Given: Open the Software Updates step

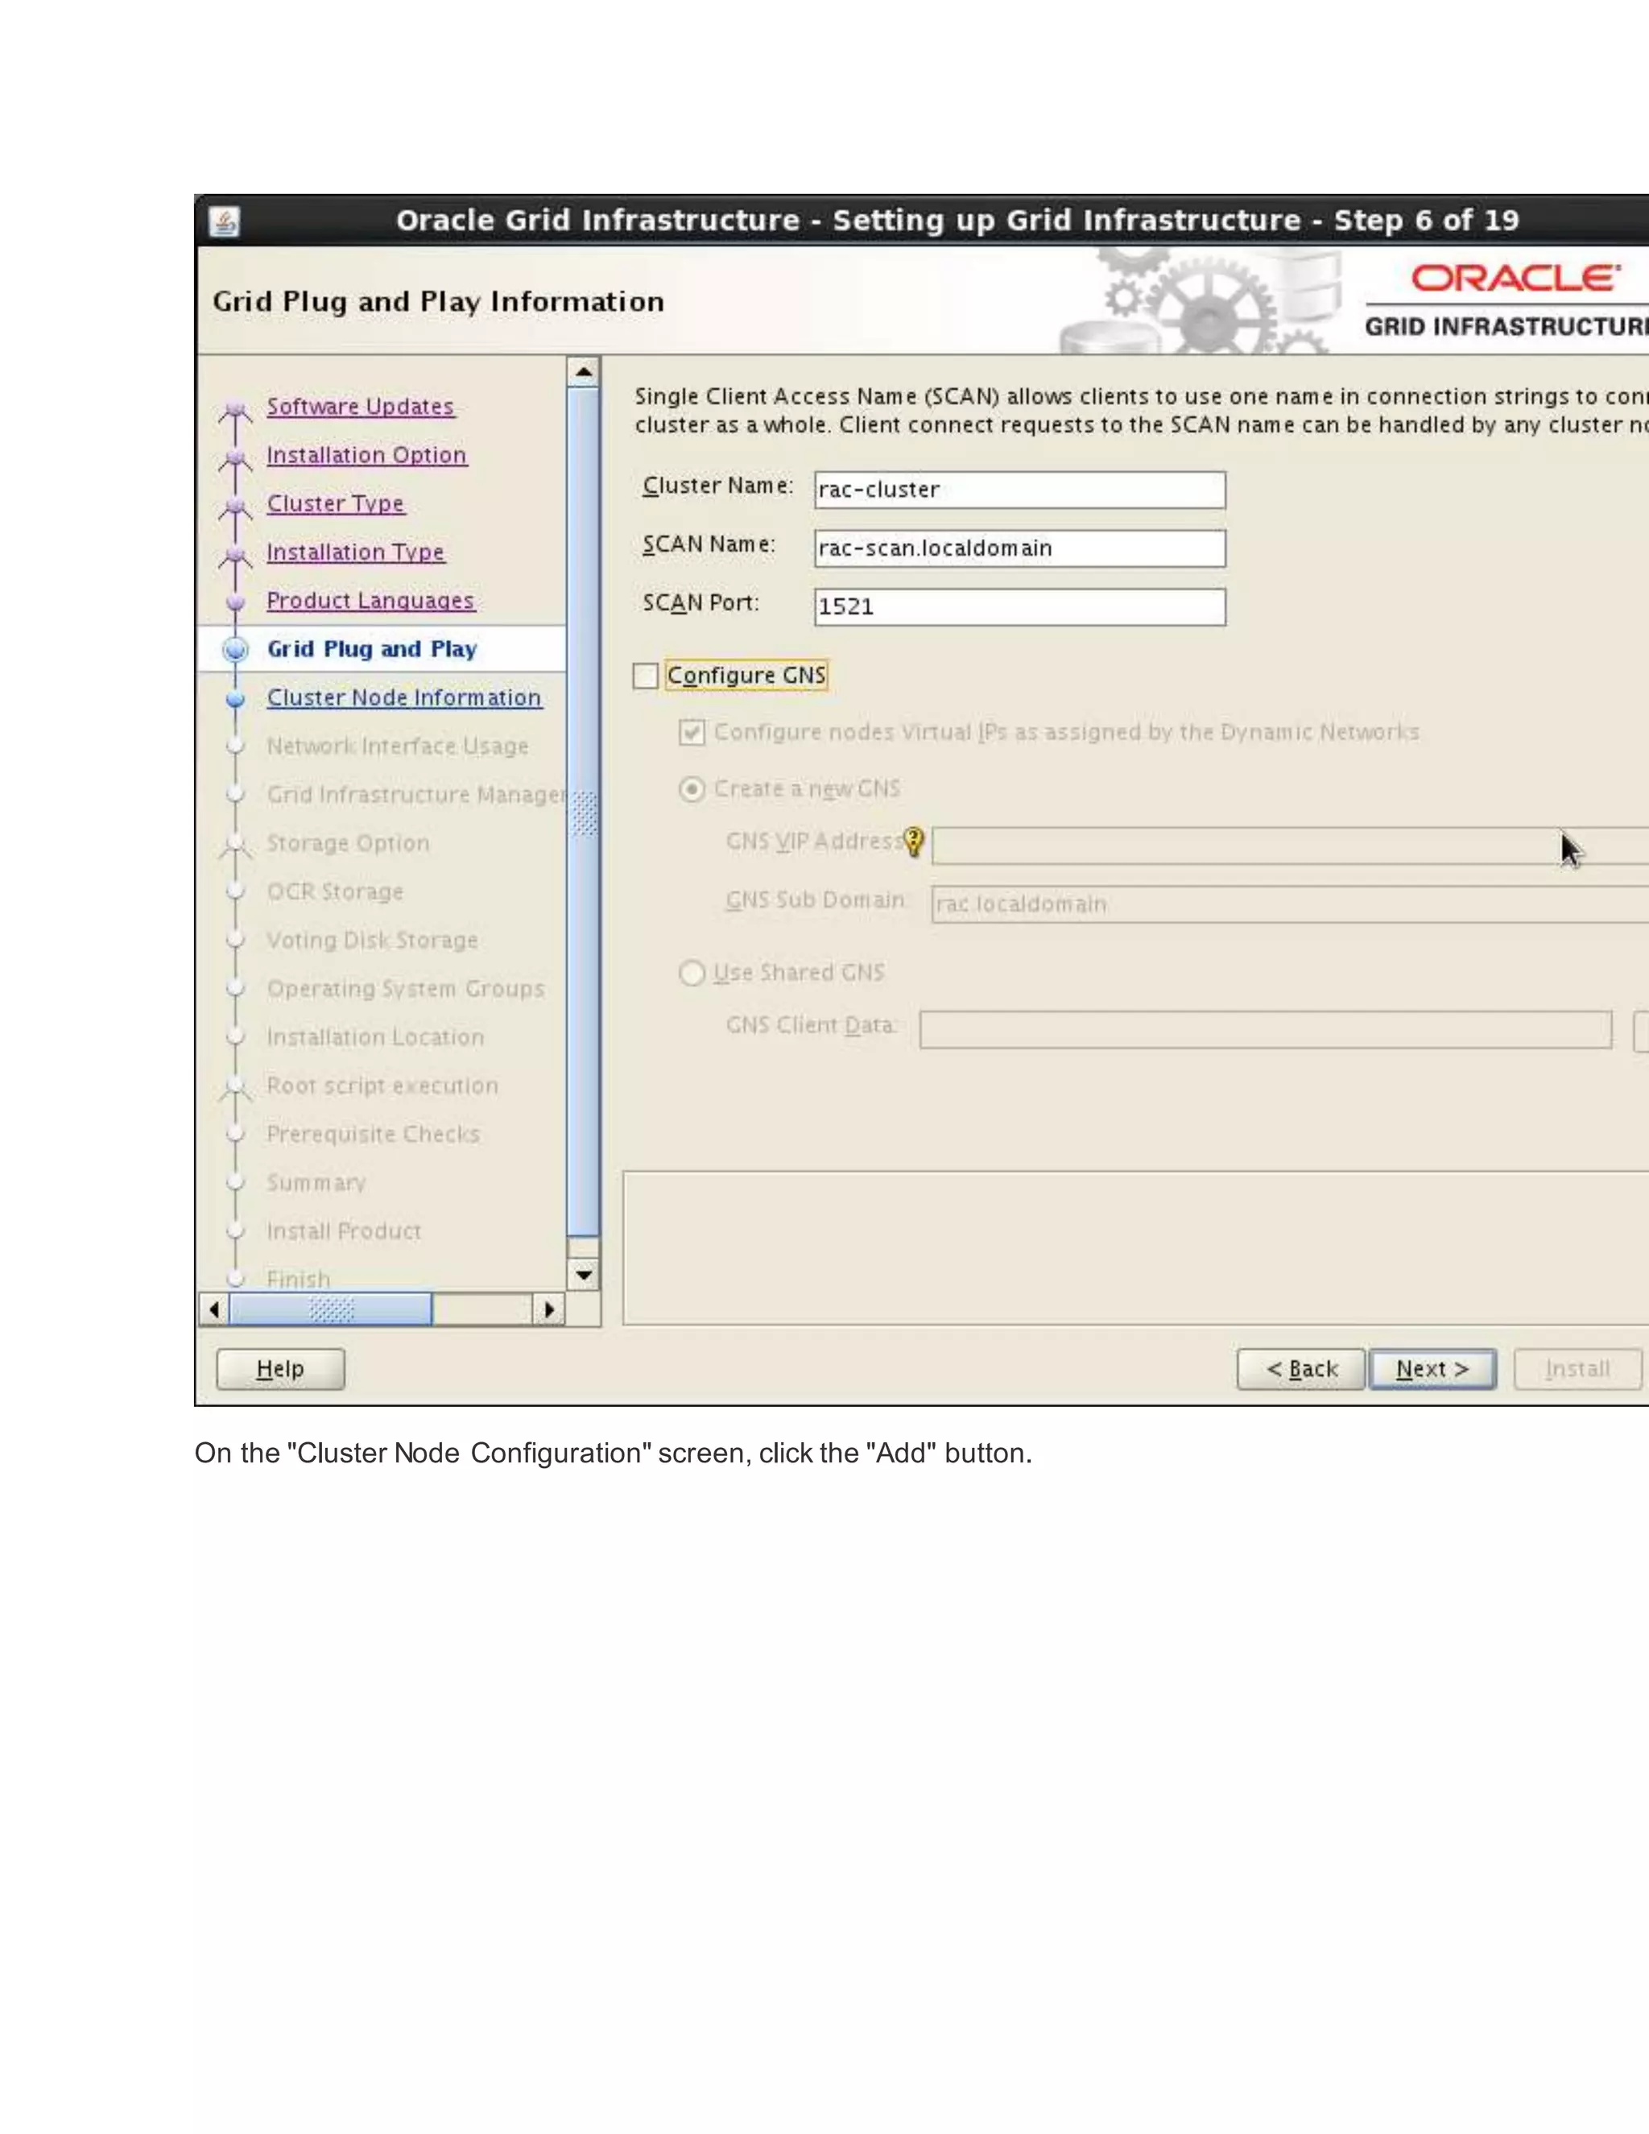Looking at the screenshot, I should tap(361, 407).
